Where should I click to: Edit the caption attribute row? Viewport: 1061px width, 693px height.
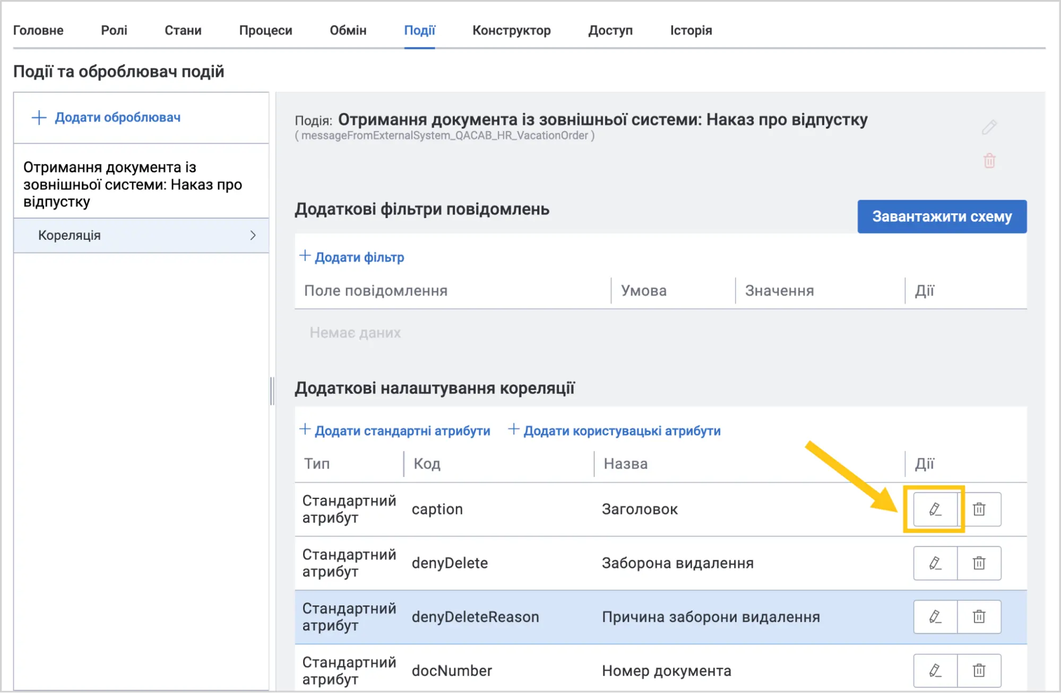[935, 509]
